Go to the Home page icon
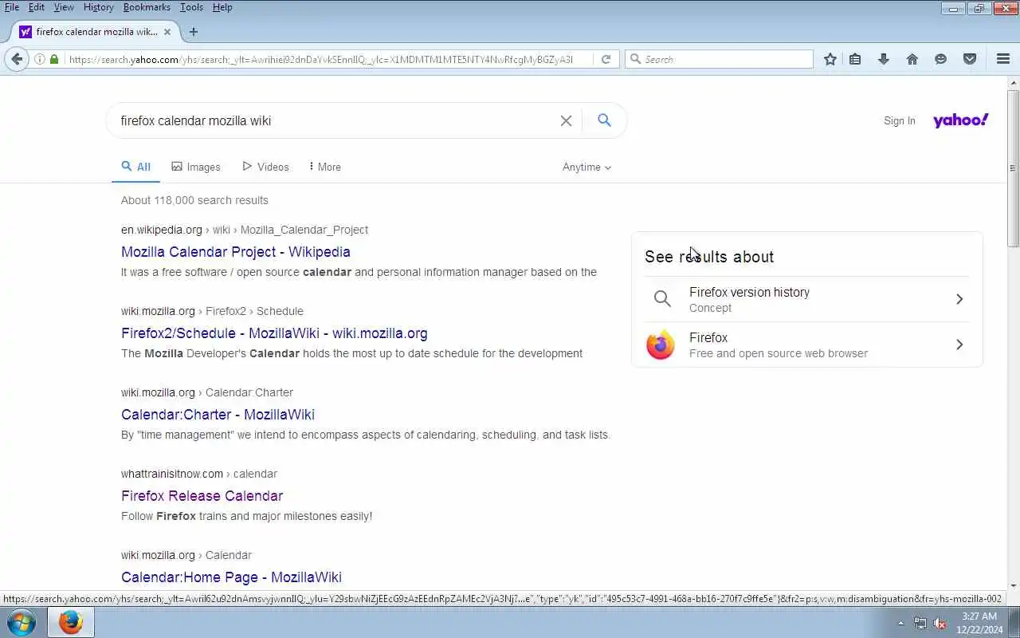The height and width of the screenshot is (638, 1020). [x=912, y=59]
